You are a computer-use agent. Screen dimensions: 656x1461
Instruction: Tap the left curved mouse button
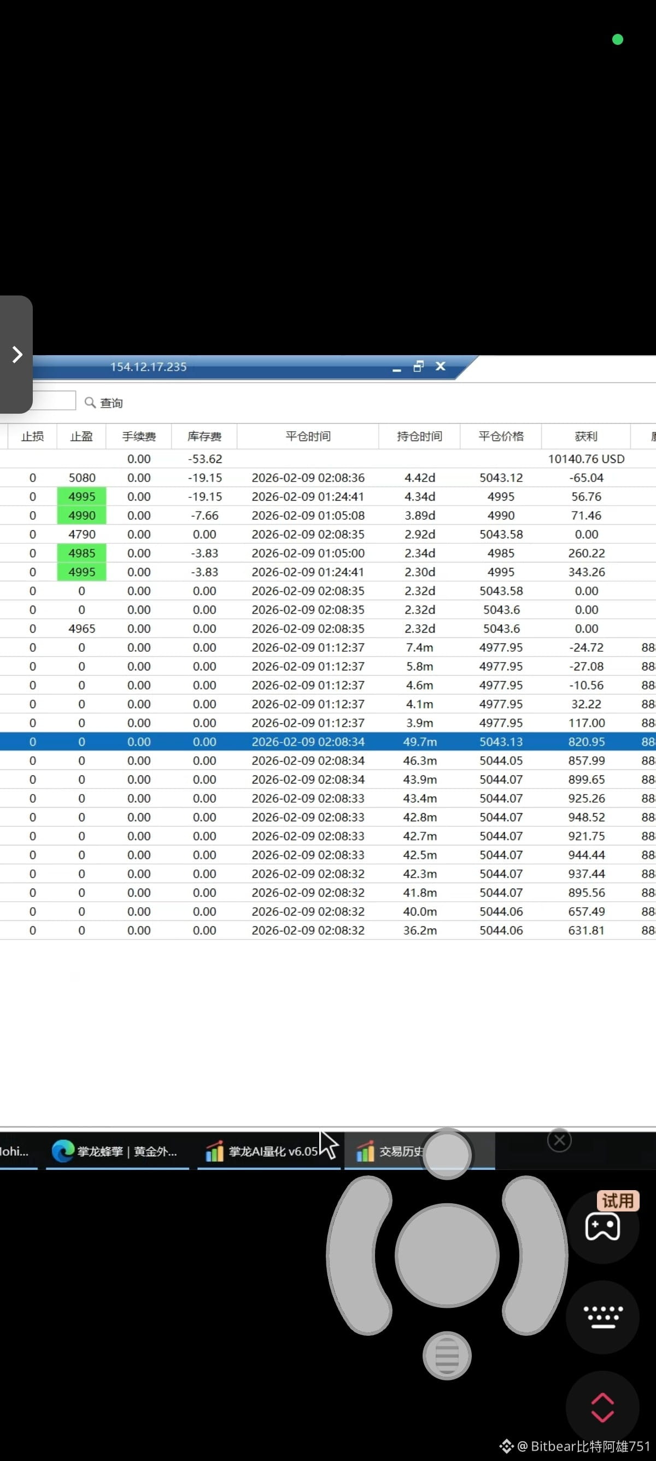point(358,1255)
